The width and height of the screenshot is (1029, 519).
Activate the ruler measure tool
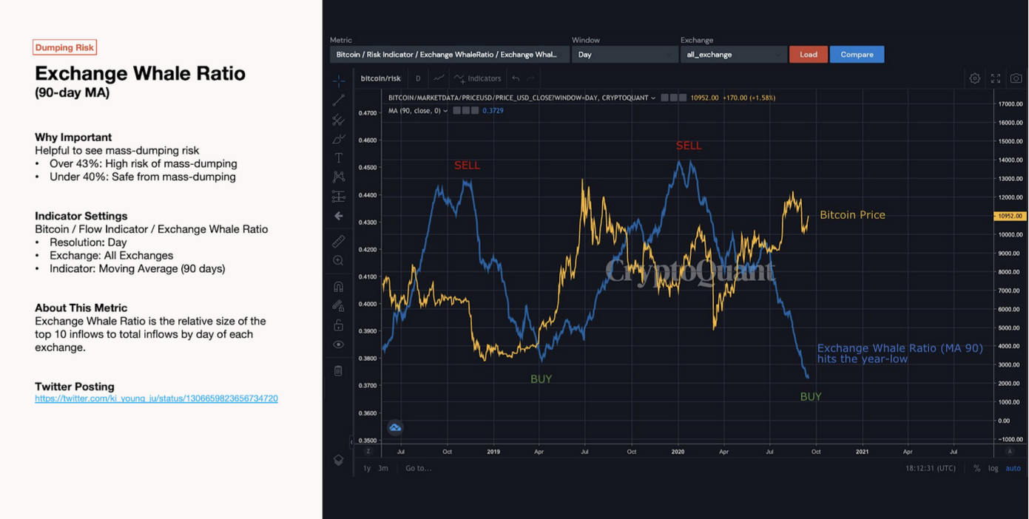tap(338, 241)
